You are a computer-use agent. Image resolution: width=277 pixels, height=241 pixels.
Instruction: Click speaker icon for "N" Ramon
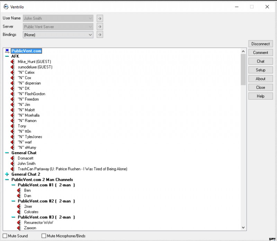[12, 121]
